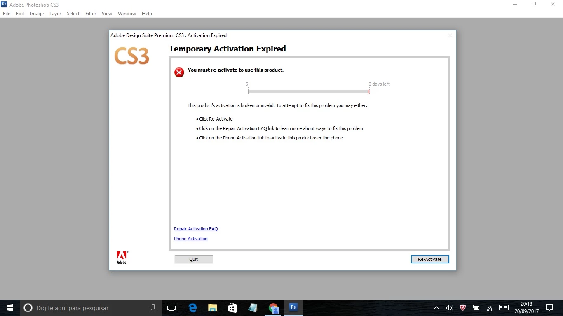This screenshot has height=316, width=563.
Task: Click the '0 days left' label
Action: (x=379, y=84)
